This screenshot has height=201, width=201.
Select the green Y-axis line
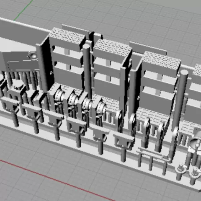[23, 10]
